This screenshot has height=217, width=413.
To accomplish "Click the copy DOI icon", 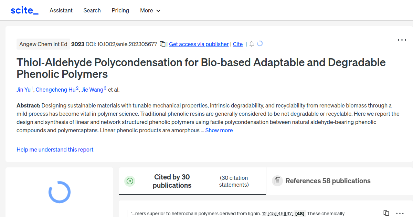I will [162, 44].
